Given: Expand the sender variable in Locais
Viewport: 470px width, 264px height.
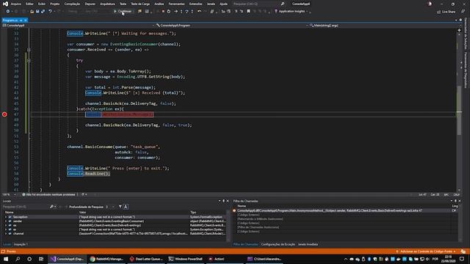Looking at the screenshot, I should point(6,221).
